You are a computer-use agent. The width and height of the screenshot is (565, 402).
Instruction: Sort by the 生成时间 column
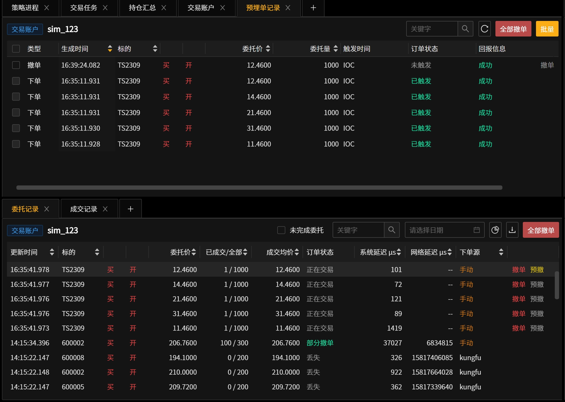(x=110, y=49)
